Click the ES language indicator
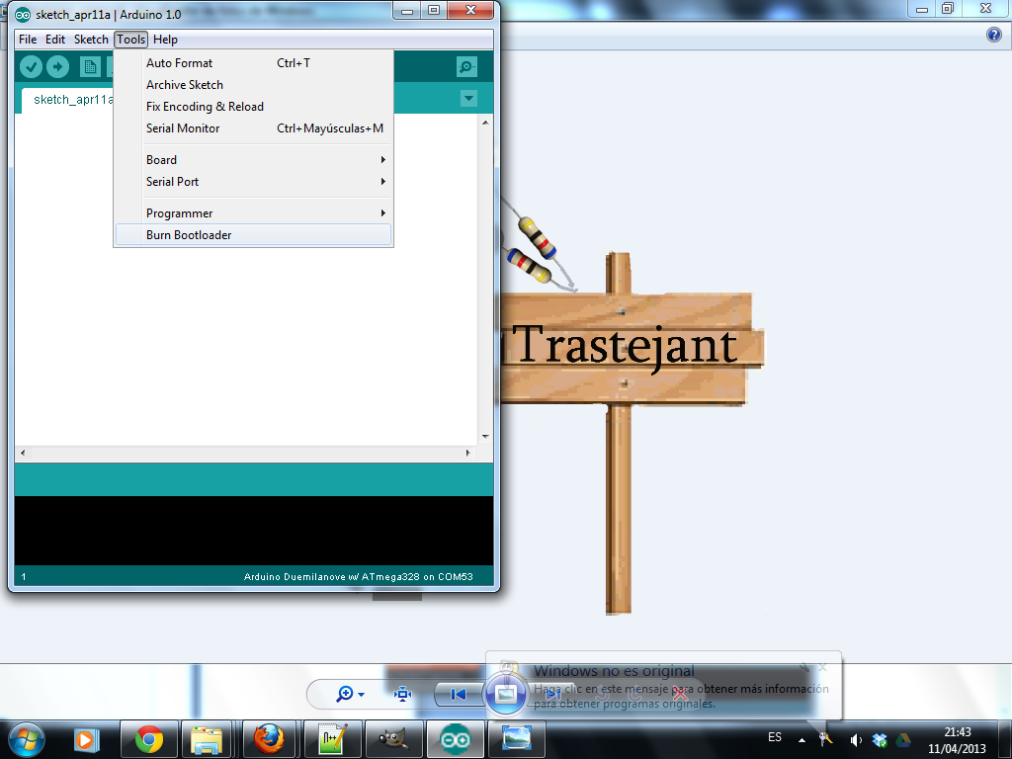Screen dimensions: 1012x759 pyautogui.click(x=775, y=737)
